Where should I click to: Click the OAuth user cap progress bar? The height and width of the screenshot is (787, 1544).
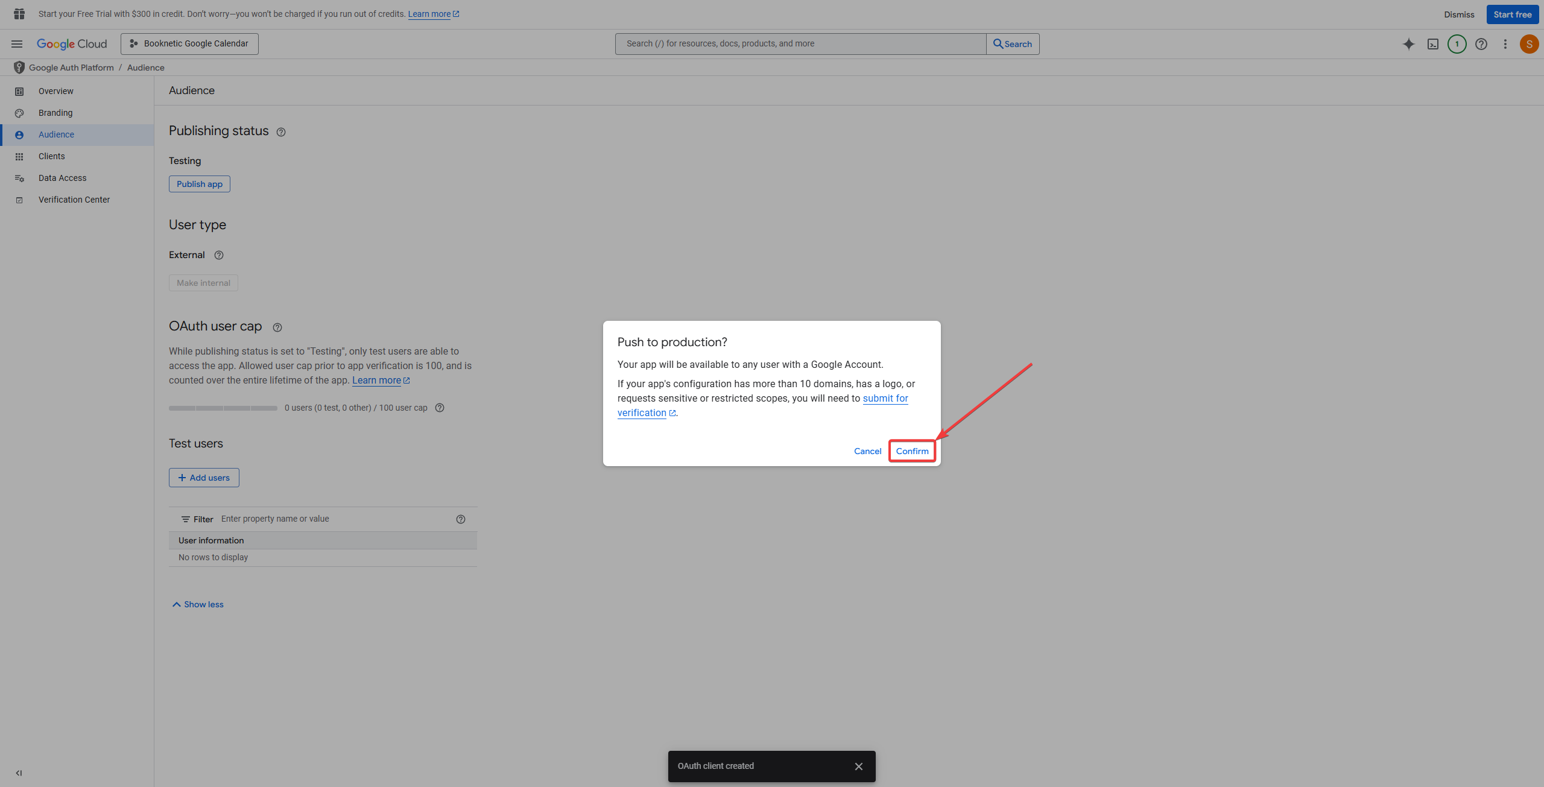pyautogui.click(x=223, y=408)
